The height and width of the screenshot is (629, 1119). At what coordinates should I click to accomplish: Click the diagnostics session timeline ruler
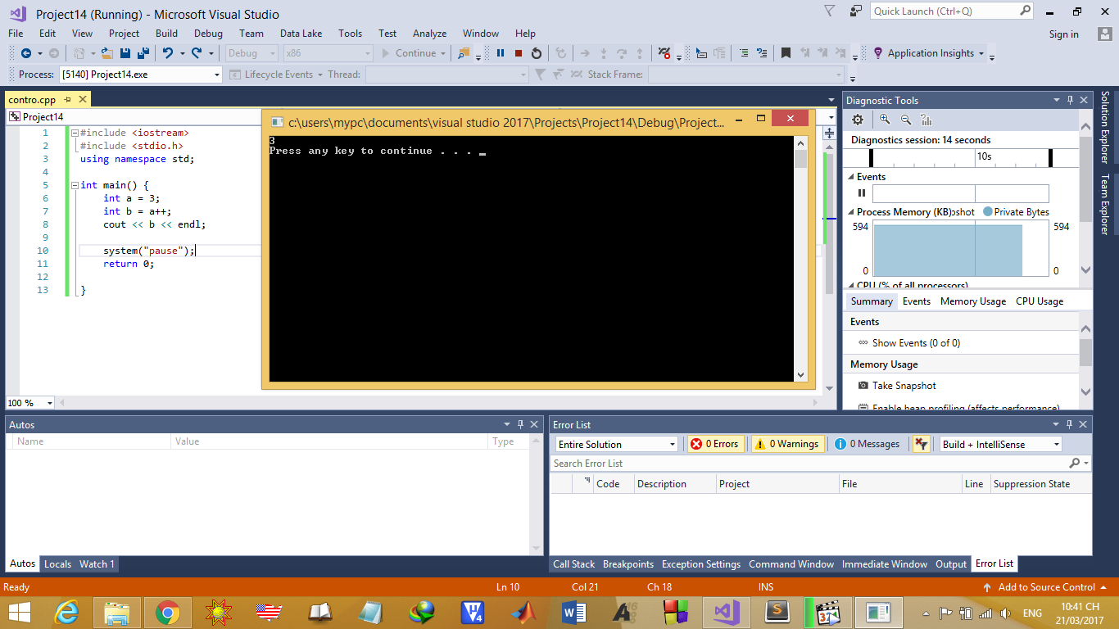(x=960, y=156)
